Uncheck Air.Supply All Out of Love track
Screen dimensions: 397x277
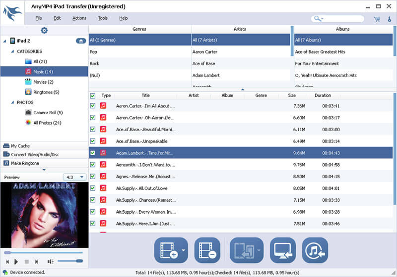(x=93, y=188)
